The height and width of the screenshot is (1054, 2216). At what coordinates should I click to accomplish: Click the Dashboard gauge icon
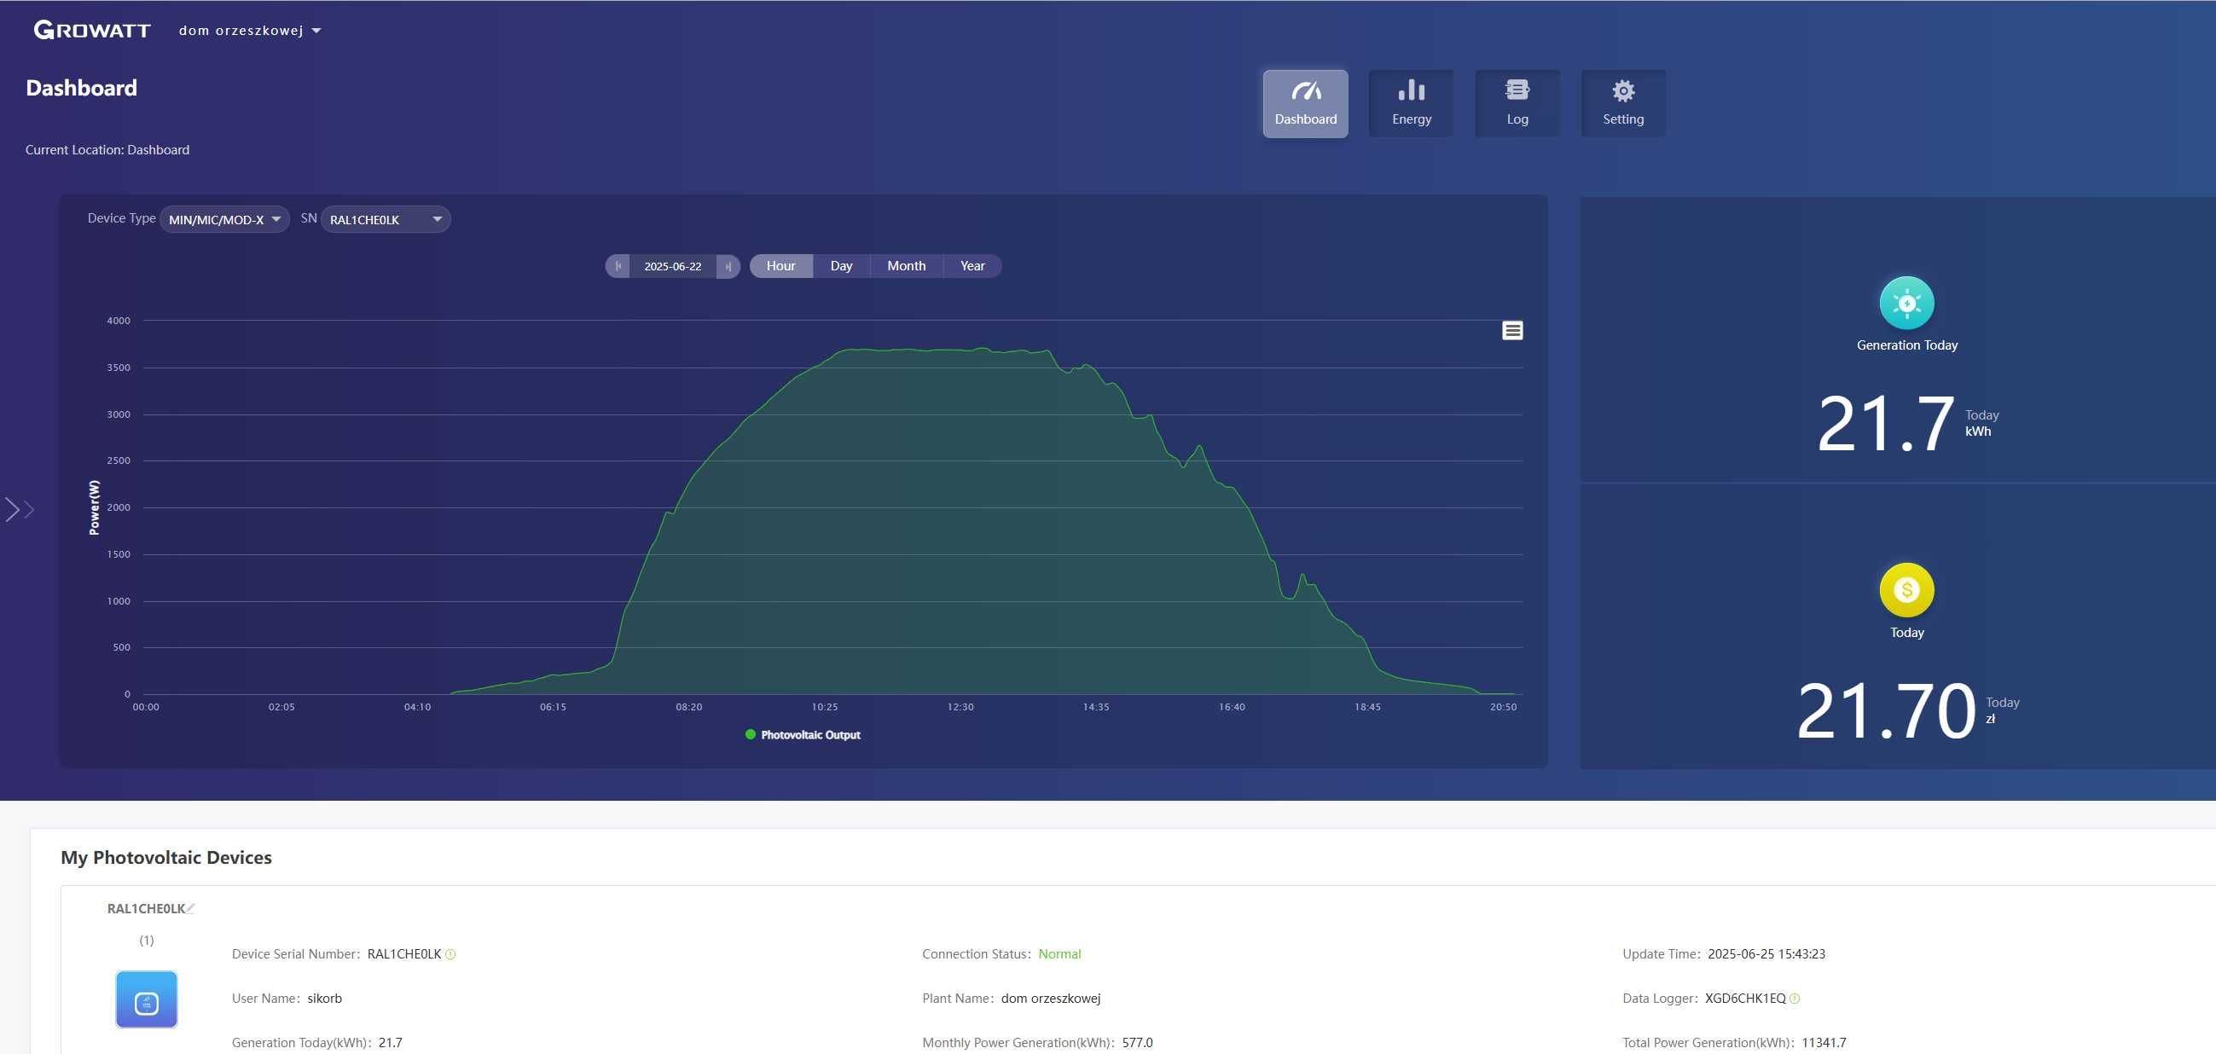(1305, 90)
